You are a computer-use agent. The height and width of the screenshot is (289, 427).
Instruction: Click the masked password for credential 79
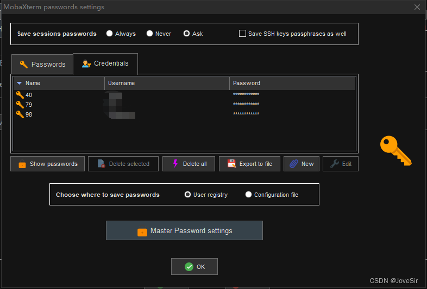pos(246,104)
